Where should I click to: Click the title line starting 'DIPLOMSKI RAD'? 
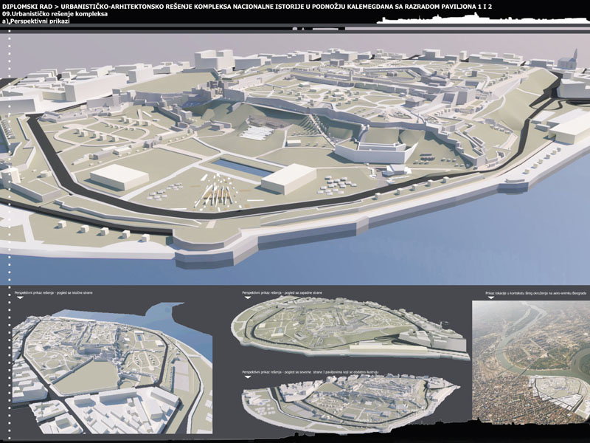247,7
